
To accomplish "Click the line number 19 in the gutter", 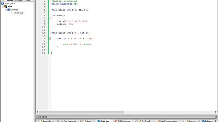I will coord(43,53).
